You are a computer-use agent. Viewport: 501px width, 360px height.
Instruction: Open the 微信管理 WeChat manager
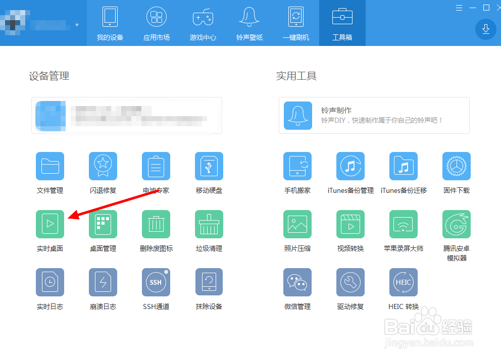point(297,282)
